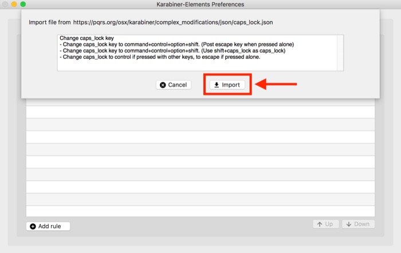Cancel the import dialog

pos(174,85)
